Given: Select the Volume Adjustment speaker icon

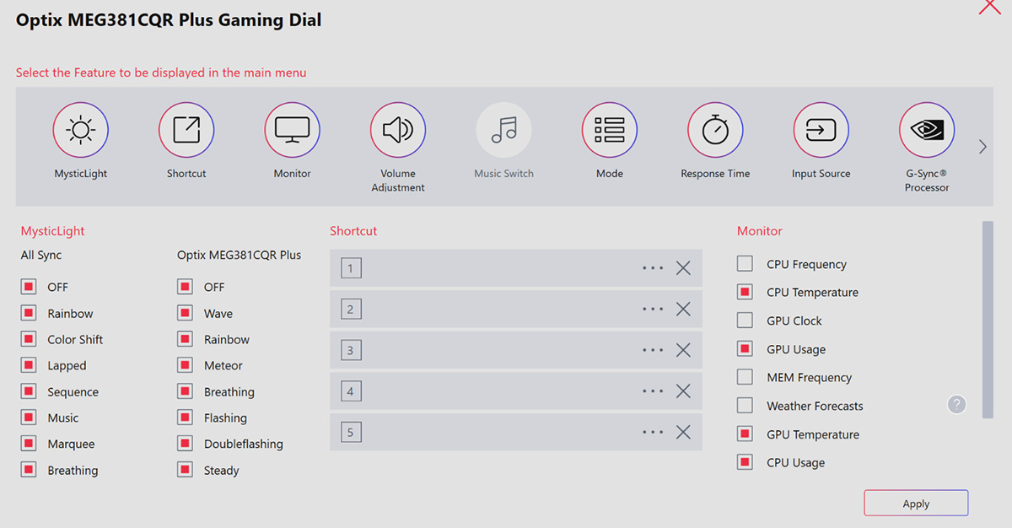Looking at the screenshot, I should click(398, 130).
